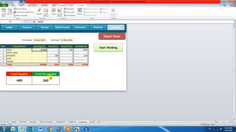Open the Contra sheet tab
Viewport: 236px width, 132px height.
pyautogui.click(x=92, y=122)
